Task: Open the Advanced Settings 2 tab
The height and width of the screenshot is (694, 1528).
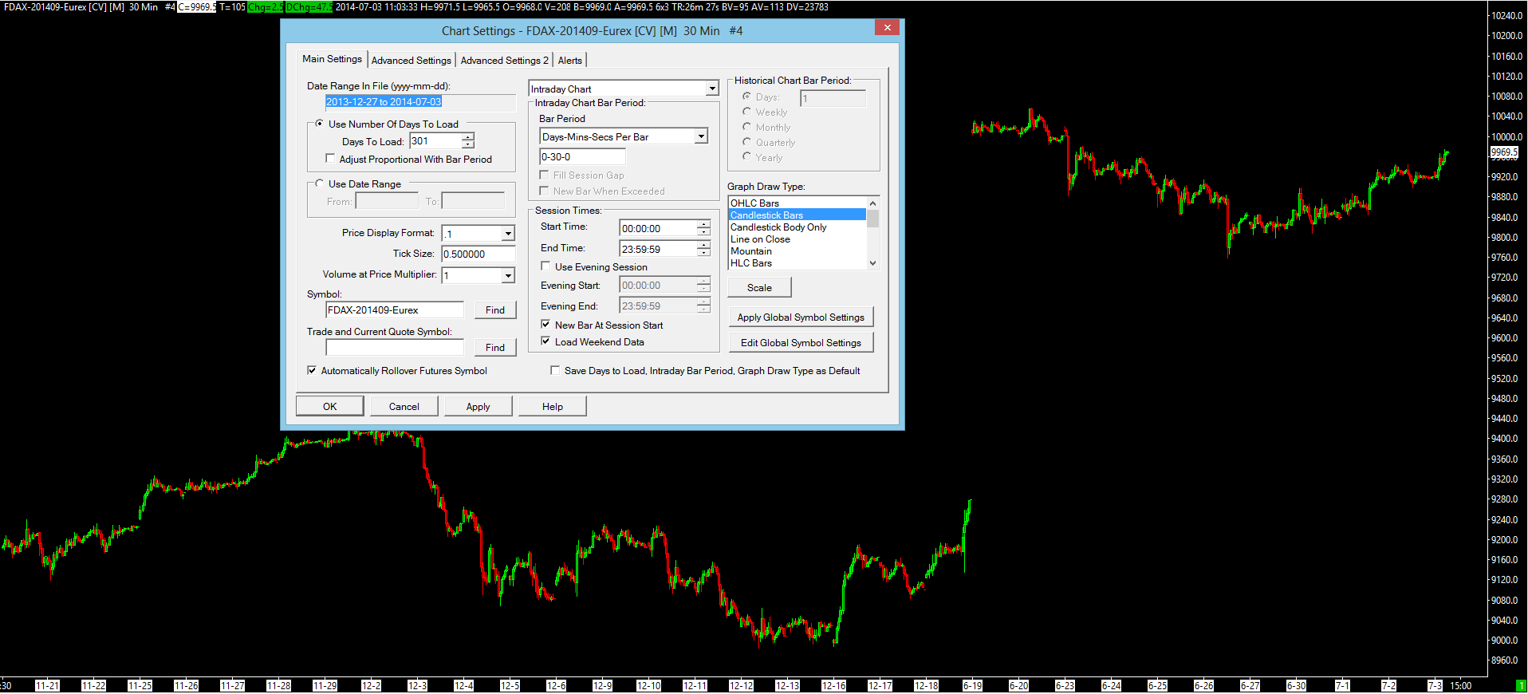Action: click(504, 61)
